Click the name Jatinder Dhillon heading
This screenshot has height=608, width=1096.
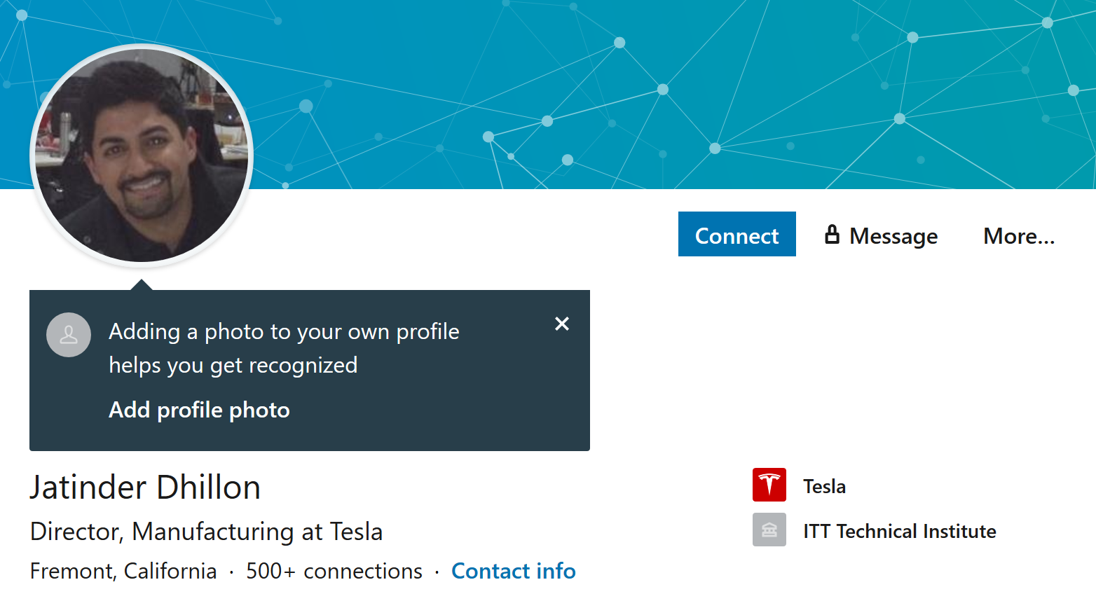[145, 488]
